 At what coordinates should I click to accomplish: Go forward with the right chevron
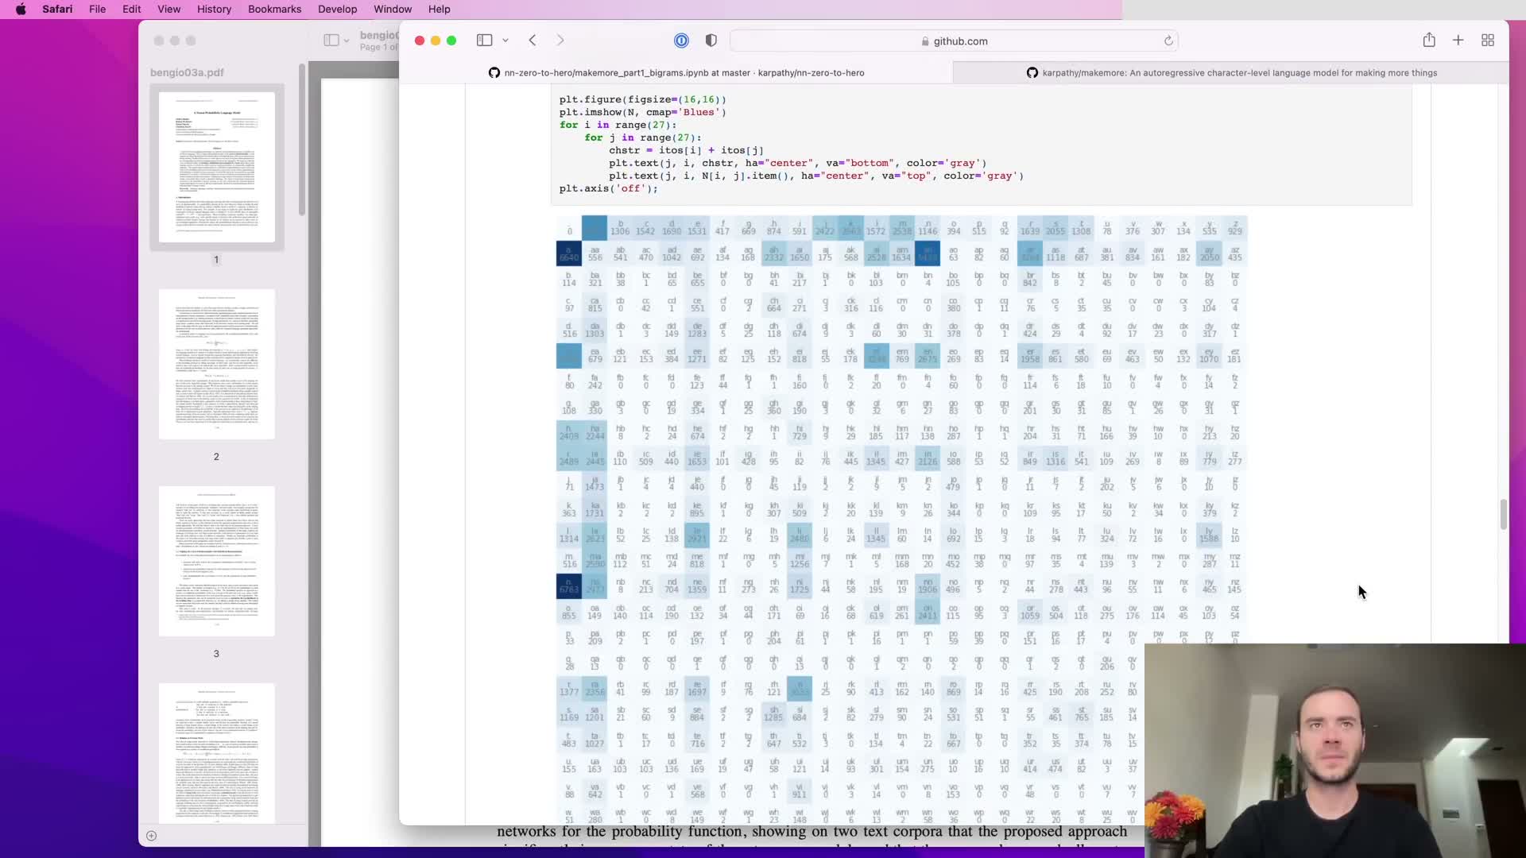tap(560, 41)
